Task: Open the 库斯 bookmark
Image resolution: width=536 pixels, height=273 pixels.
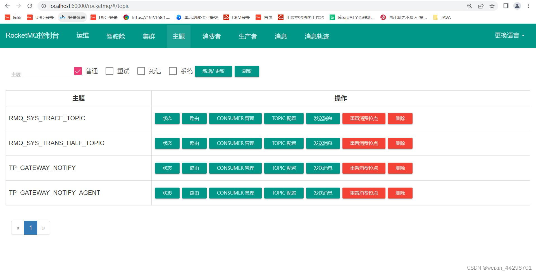Action: point(13,17)
